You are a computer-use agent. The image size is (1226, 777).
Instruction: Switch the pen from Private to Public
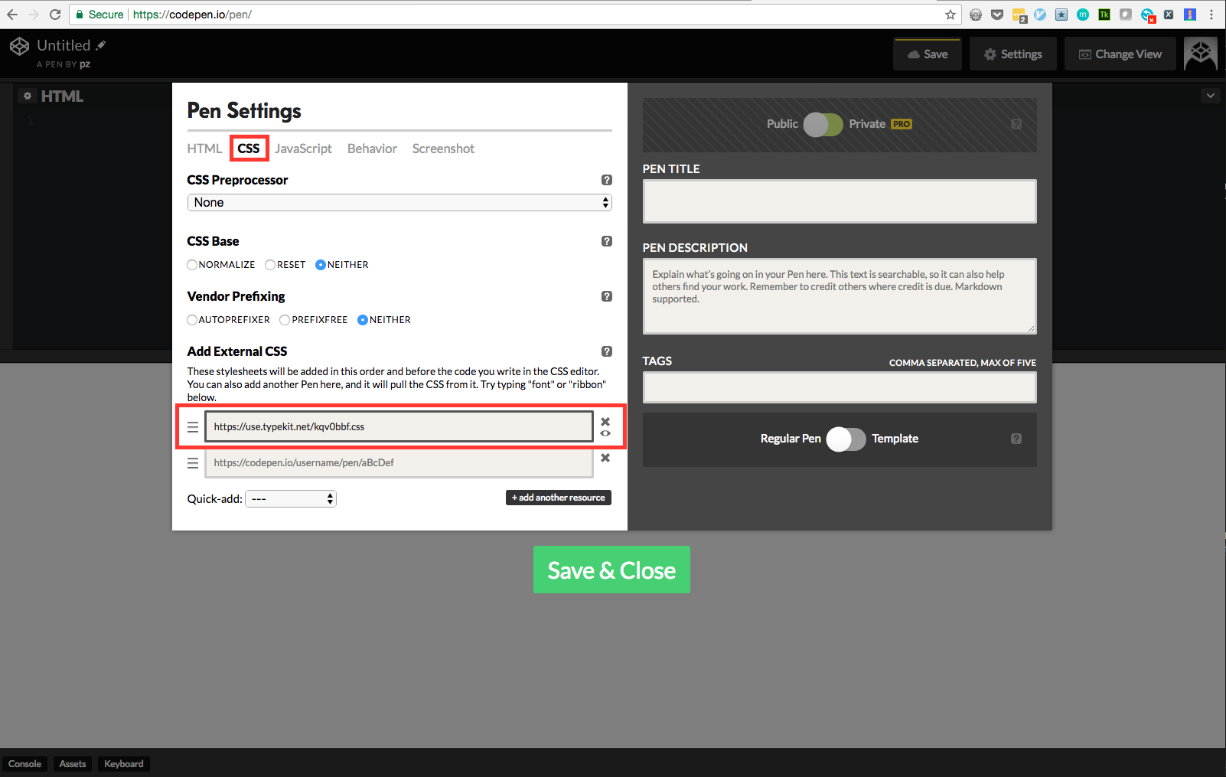click(823, 124)
